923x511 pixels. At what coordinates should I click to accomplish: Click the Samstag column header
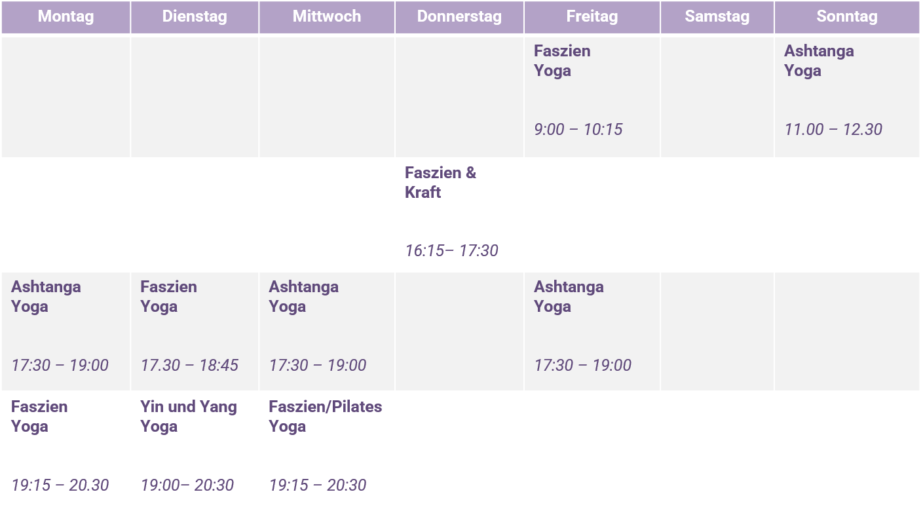click(717, 16)
